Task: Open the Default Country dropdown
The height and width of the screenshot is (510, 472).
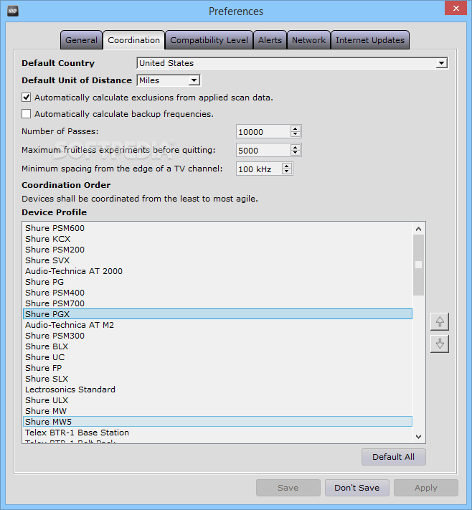Action: coord(441,63)
